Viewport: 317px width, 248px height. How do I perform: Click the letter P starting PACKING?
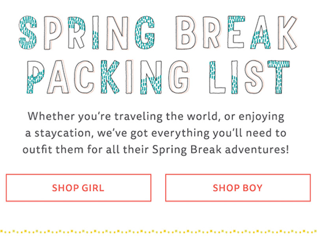click(35, 77)
